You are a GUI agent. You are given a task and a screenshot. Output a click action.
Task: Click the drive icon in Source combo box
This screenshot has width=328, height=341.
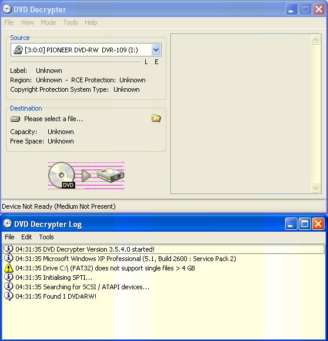point(18,50)
